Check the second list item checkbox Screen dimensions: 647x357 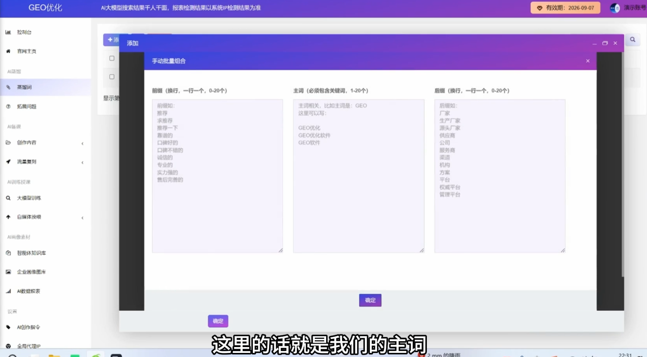(111, 76)
